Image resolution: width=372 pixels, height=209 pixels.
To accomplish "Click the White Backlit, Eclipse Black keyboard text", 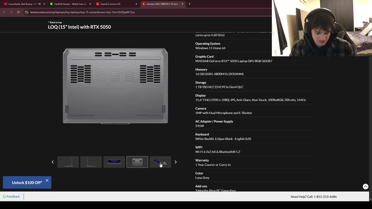I will (x=223, y=139).
